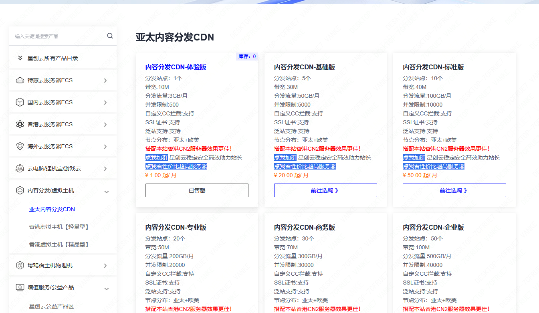
Task: Click the search magnifier icon
Action: click(110, 36)
